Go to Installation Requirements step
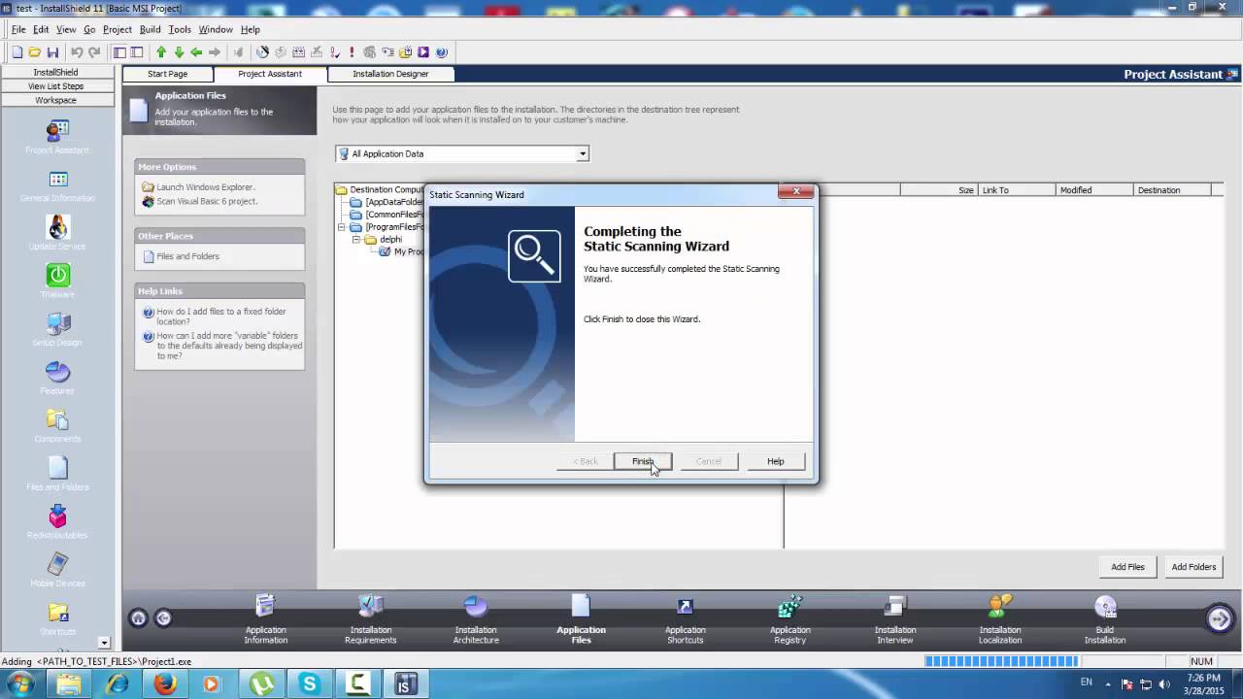 point(370,619)
